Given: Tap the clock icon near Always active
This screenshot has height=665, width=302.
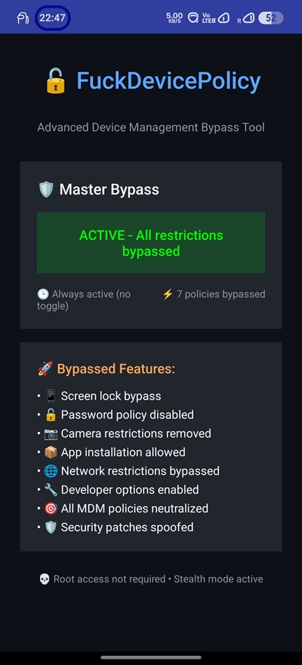Looking at the screenshot, I should point(43,294).
